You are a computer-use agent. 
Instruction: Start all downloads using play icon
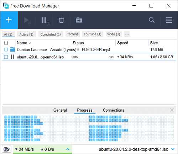point(27,21)
